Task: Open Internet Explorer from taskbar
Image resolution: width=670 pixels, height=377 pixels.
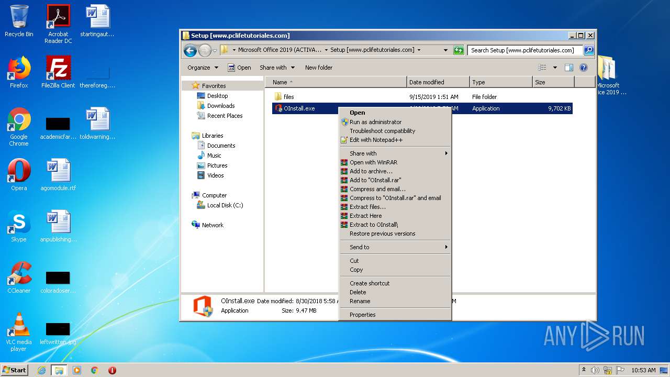Action: pos(42,370)
